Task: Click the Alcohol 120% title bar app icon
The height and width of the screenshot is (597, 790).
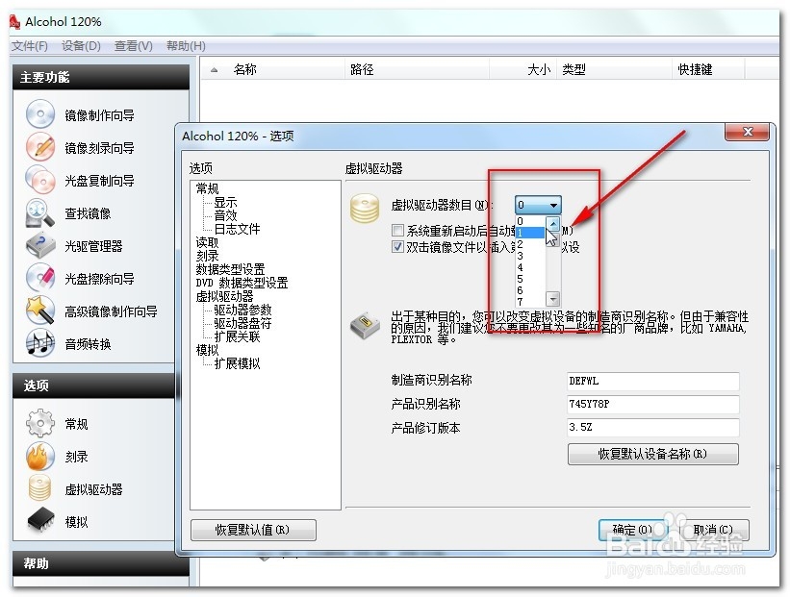Action: [x=14, y=22]
